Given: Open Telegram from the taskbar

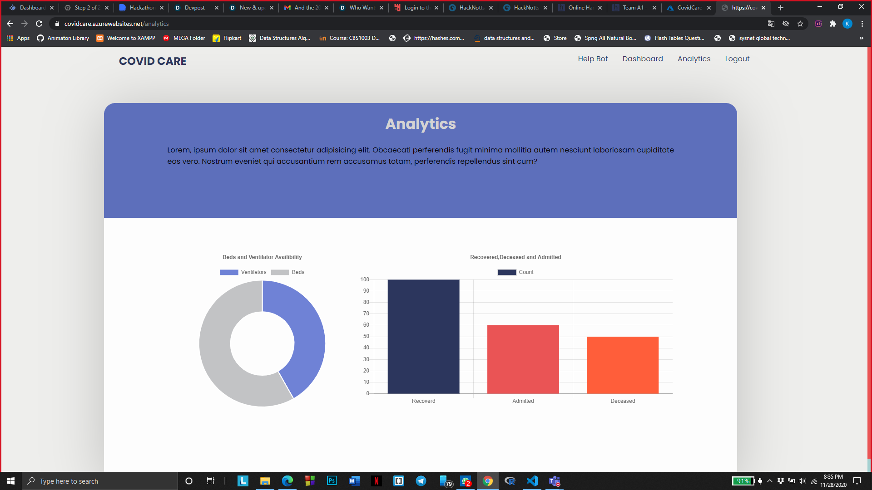Looking at the screenshot, I should (x=421, y=481).
